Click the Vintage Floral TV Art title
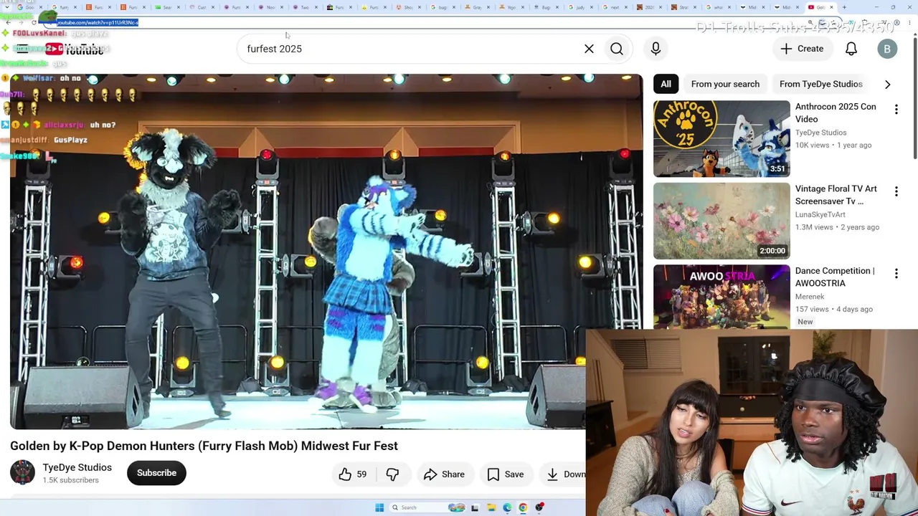This screenshot has height=516, width=918. (x=836, y=195)
